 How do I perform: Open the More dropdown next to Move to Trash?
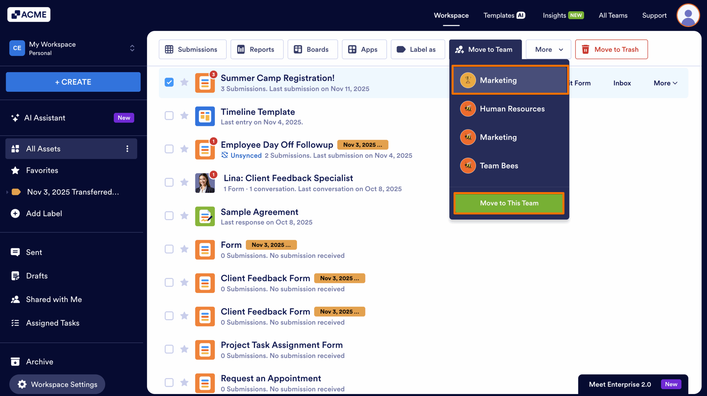point(548,49)
